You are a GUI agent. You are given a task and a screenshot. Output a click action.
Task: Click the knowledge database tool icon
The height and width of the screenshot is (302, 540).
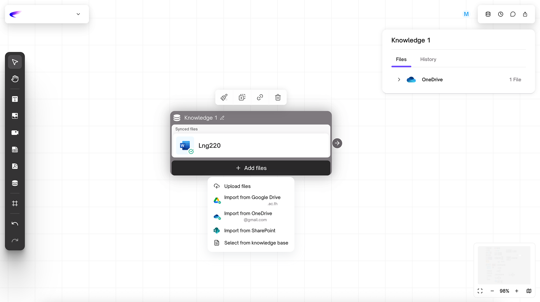15,183
